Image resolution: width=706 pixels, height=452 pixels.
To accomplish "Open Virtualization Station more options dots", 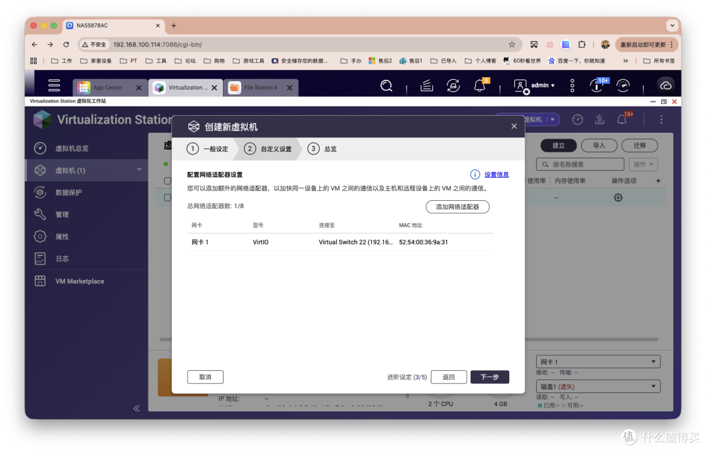I will coord(662,120).
